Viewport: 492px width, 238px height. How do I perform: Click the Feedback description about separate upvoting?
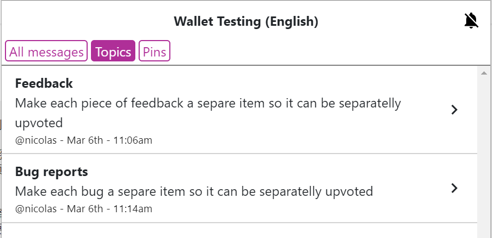(x=208, y=113)
